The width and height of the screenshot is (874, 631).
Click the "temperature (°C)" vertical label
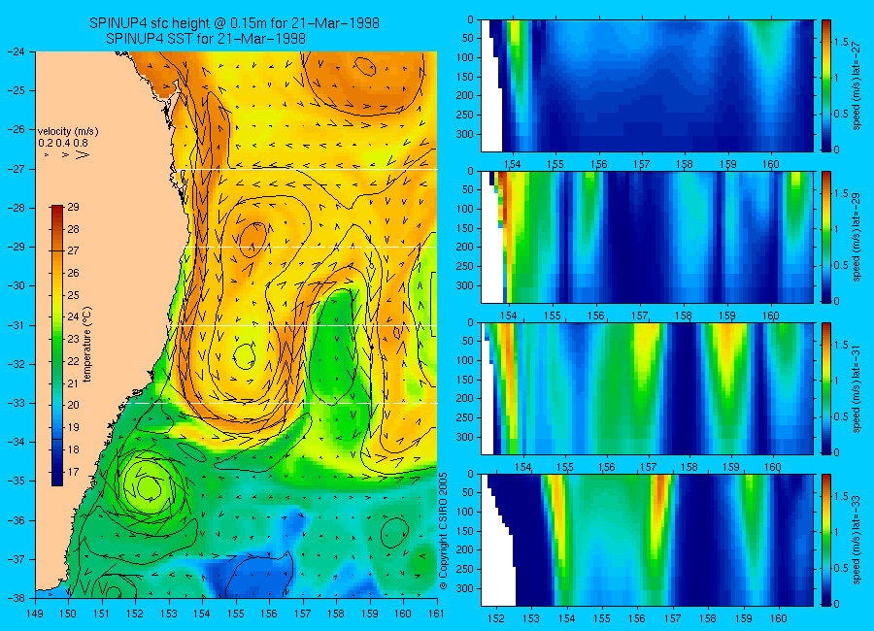(87, 344)
